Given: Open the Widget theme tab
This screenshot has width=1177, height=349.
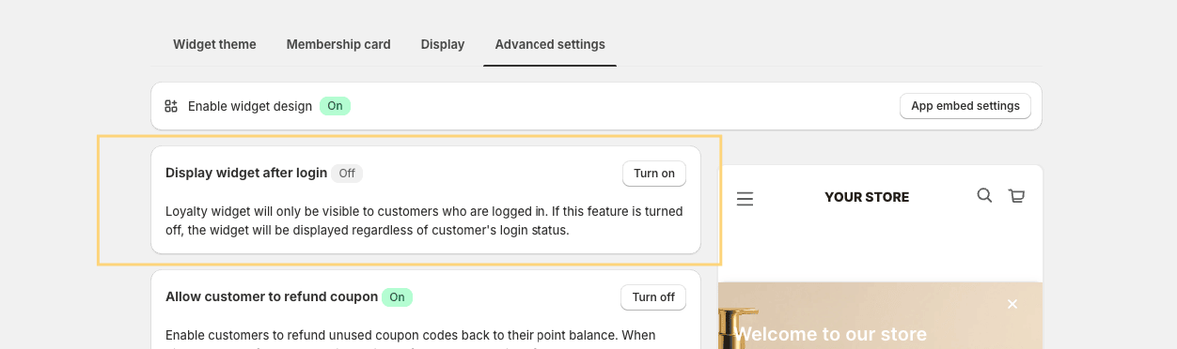Looking at the screenshot, I should pos(214,44).
